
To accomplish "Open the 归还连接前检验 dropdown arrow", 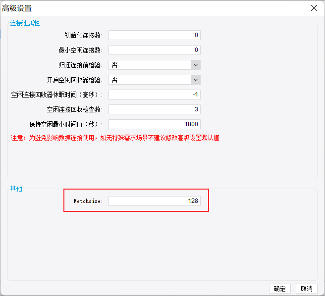I will click(196, 65).
